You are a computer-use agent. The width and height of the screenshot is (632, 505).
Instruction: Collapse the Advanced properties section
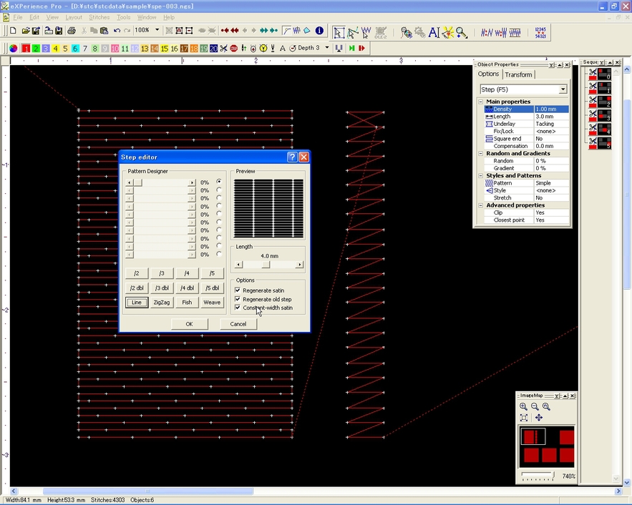pos(480,205)
